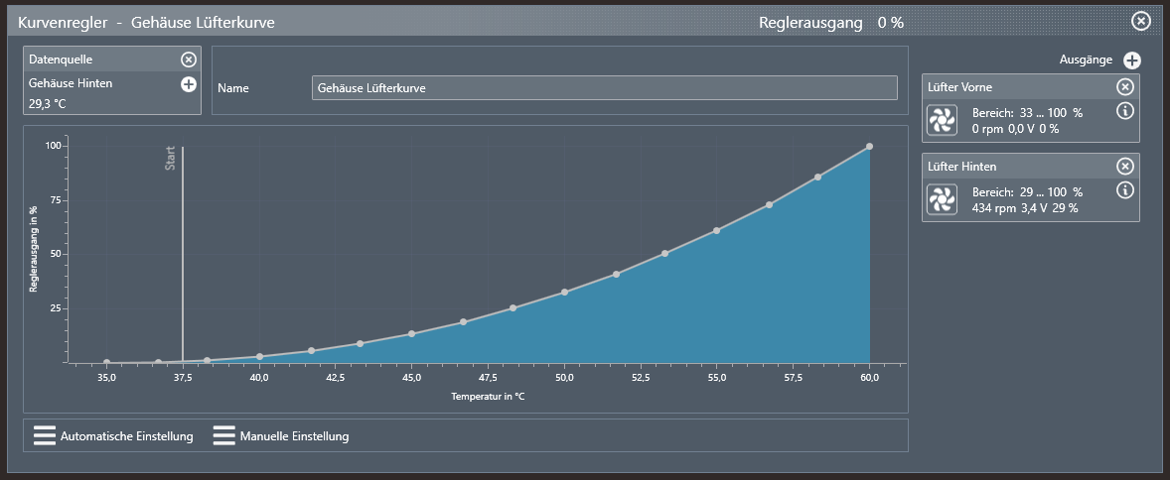The width and height of the screenshot is (1170, 480).
Task: Click the Reglerausgang 0 % readout
Action: [831, 23]
